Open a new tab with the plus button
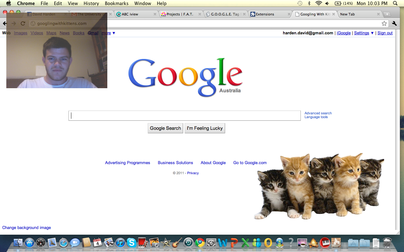 [387, 14]
